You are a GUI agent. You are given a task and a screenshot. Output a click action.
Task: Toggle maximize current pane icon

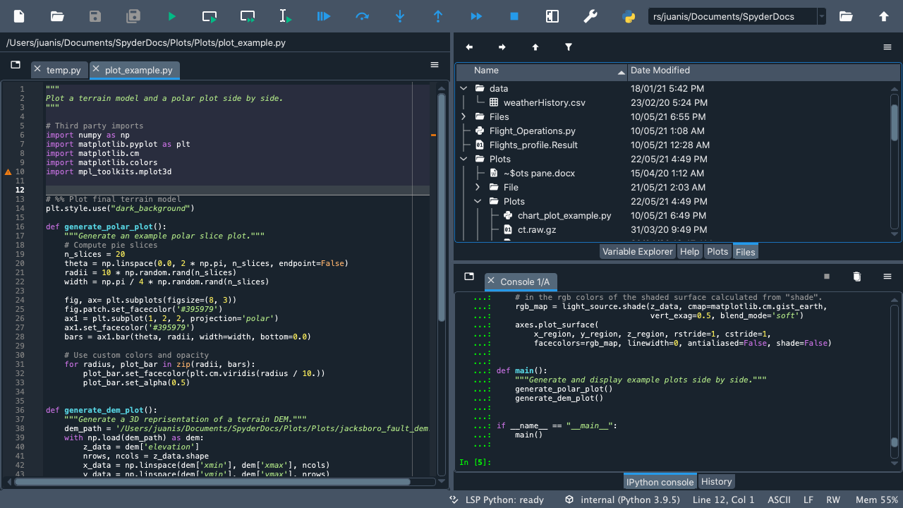[552, 16]
